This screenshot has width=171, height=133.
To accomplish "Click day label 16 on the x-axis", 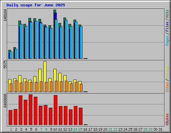I will [85, 129].
